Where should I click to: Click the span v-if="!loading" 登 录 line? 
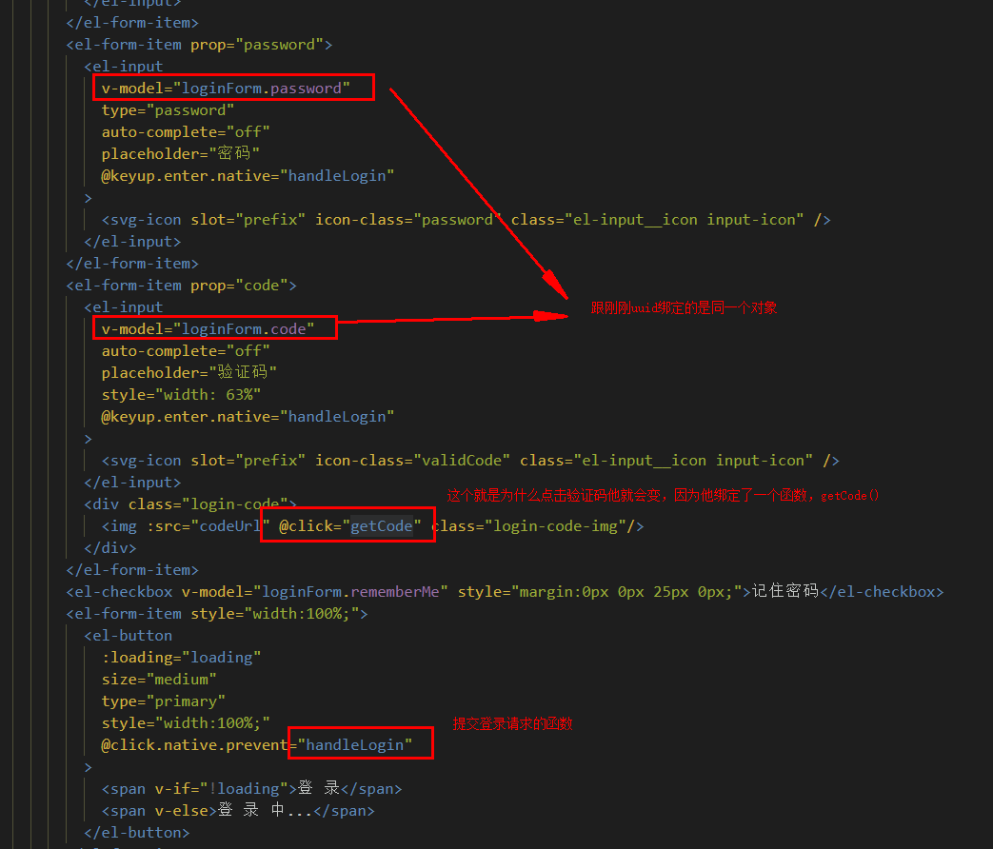251,789
